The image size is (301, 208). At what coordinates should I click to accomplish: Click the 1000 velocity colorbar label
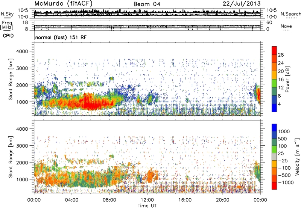tap(284, 131)
